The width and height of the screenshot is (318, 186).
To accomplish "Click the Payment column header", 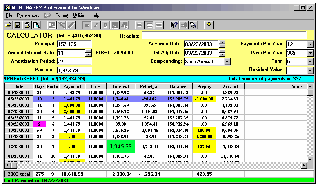I will click(72, 86).
